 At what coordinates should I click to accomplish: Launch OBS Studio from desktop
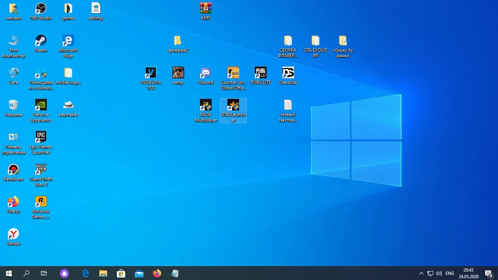(41, 12)
